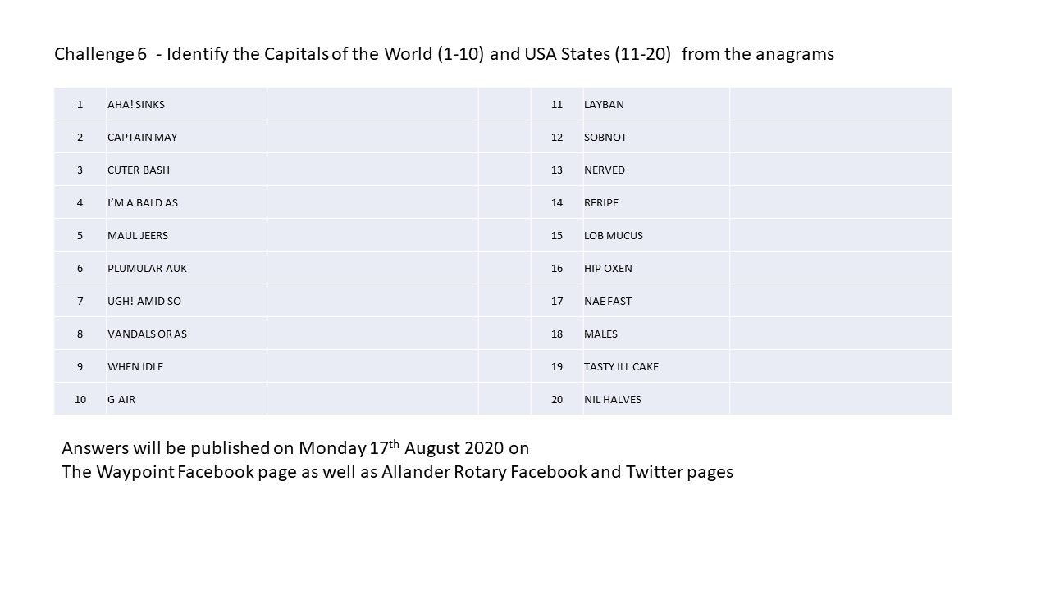Screen dimensions: 1050x590
Task: Click the anagram 'AHA! SINKS'
Action: [x=136, y=105]
